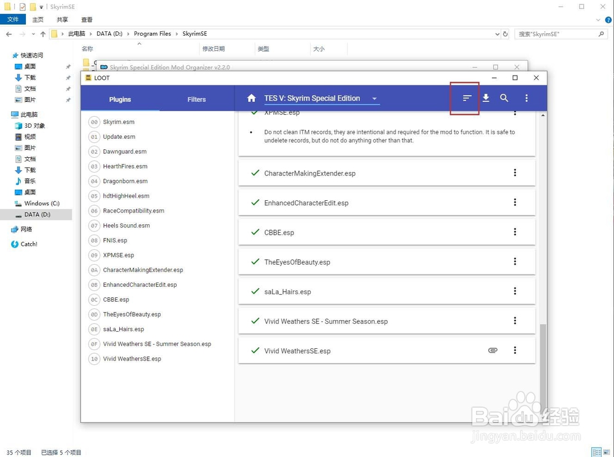
Task: Click paperclip icon on Vivid WeathersSE.esp card
Action: point(492,350)
